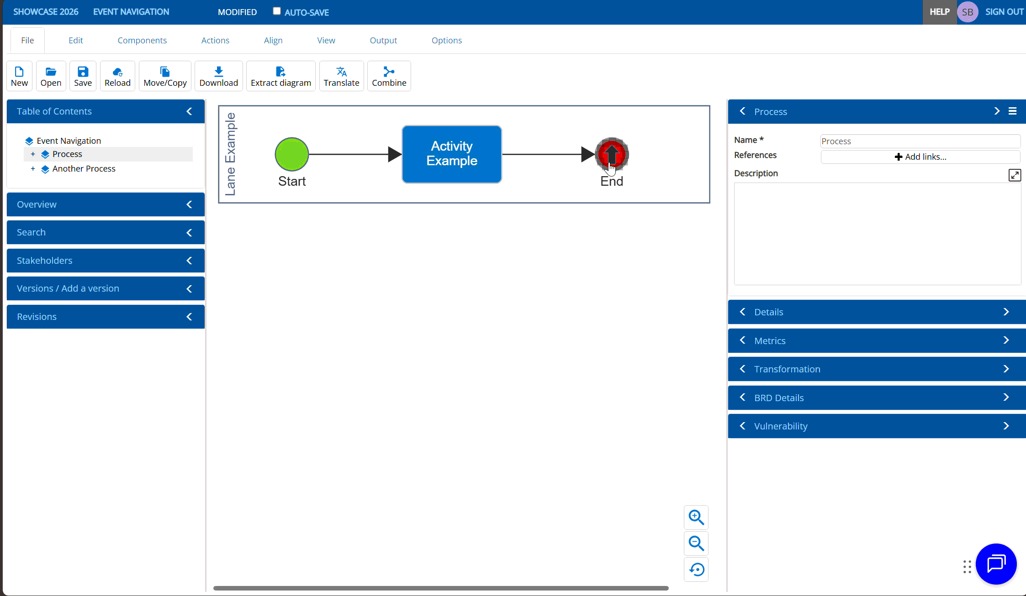The height and width of the screenshot is (596, 1026).
Task: Expand Another Process tree node
Action: click(33, 169)
